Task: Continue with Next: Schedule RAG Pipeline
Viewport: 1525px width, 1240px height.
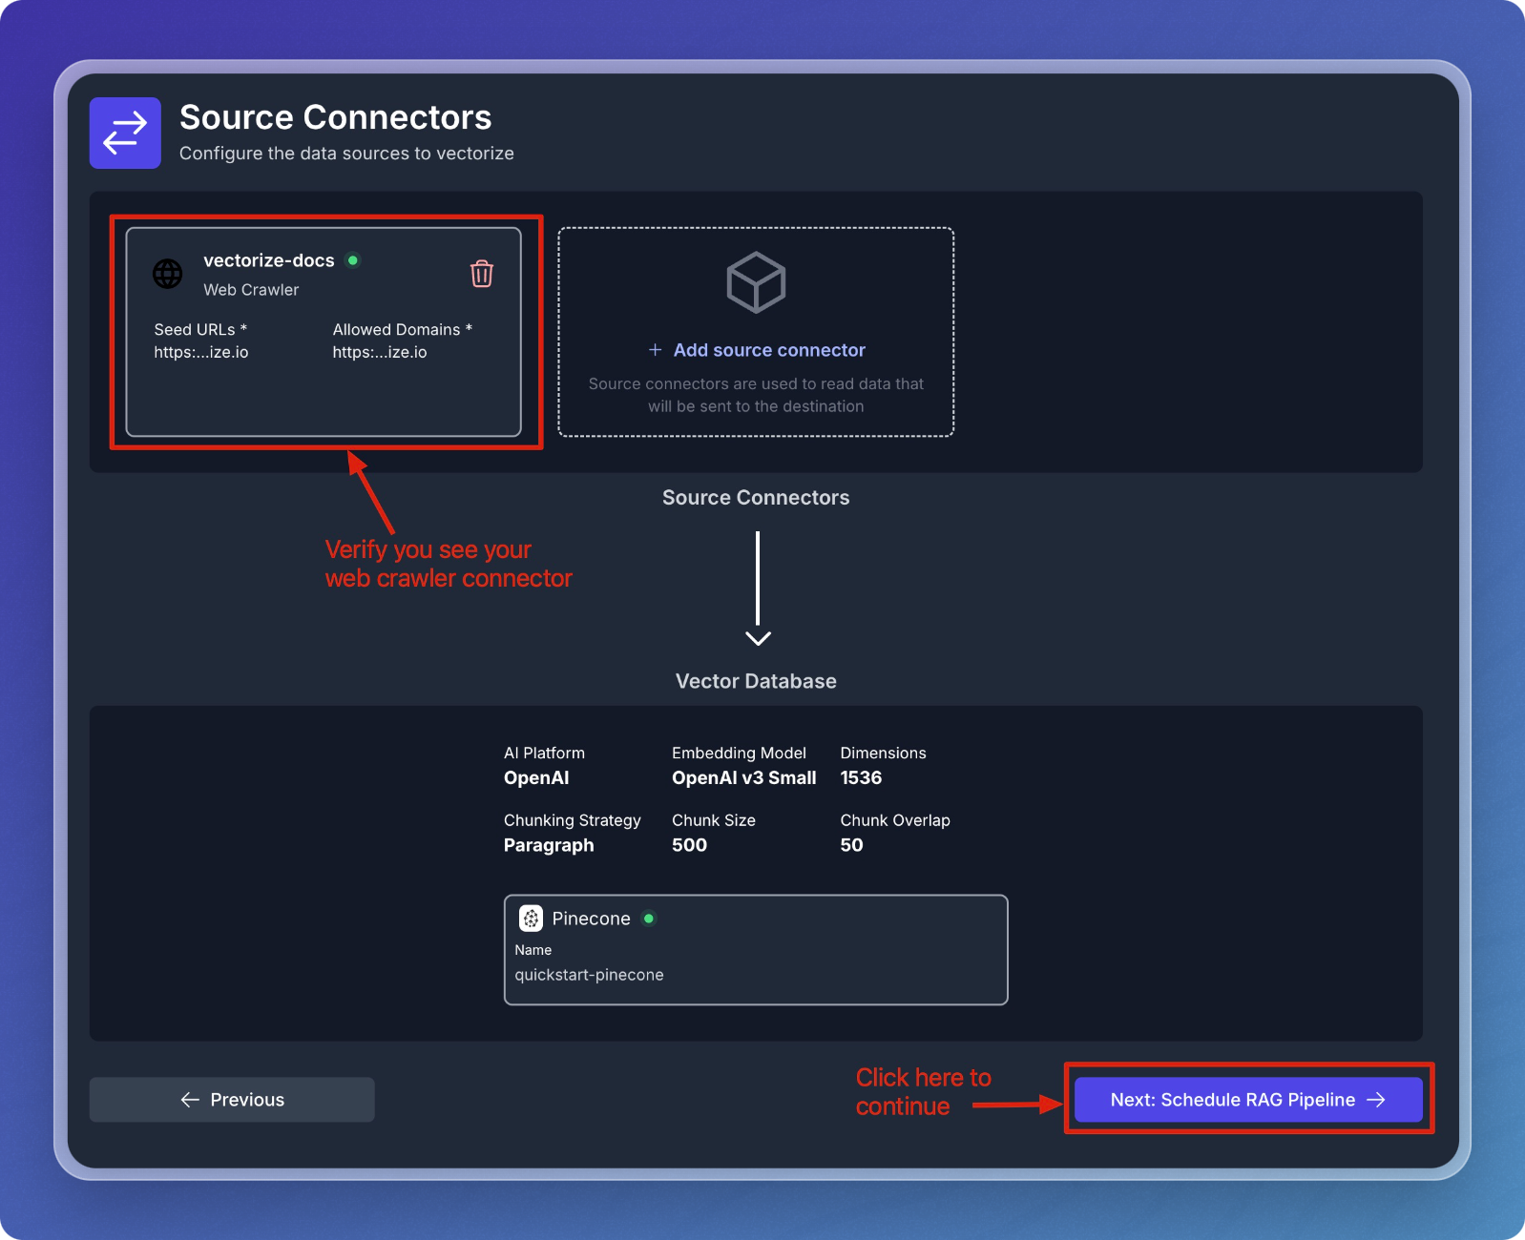Action: tap(1248, 1100)
